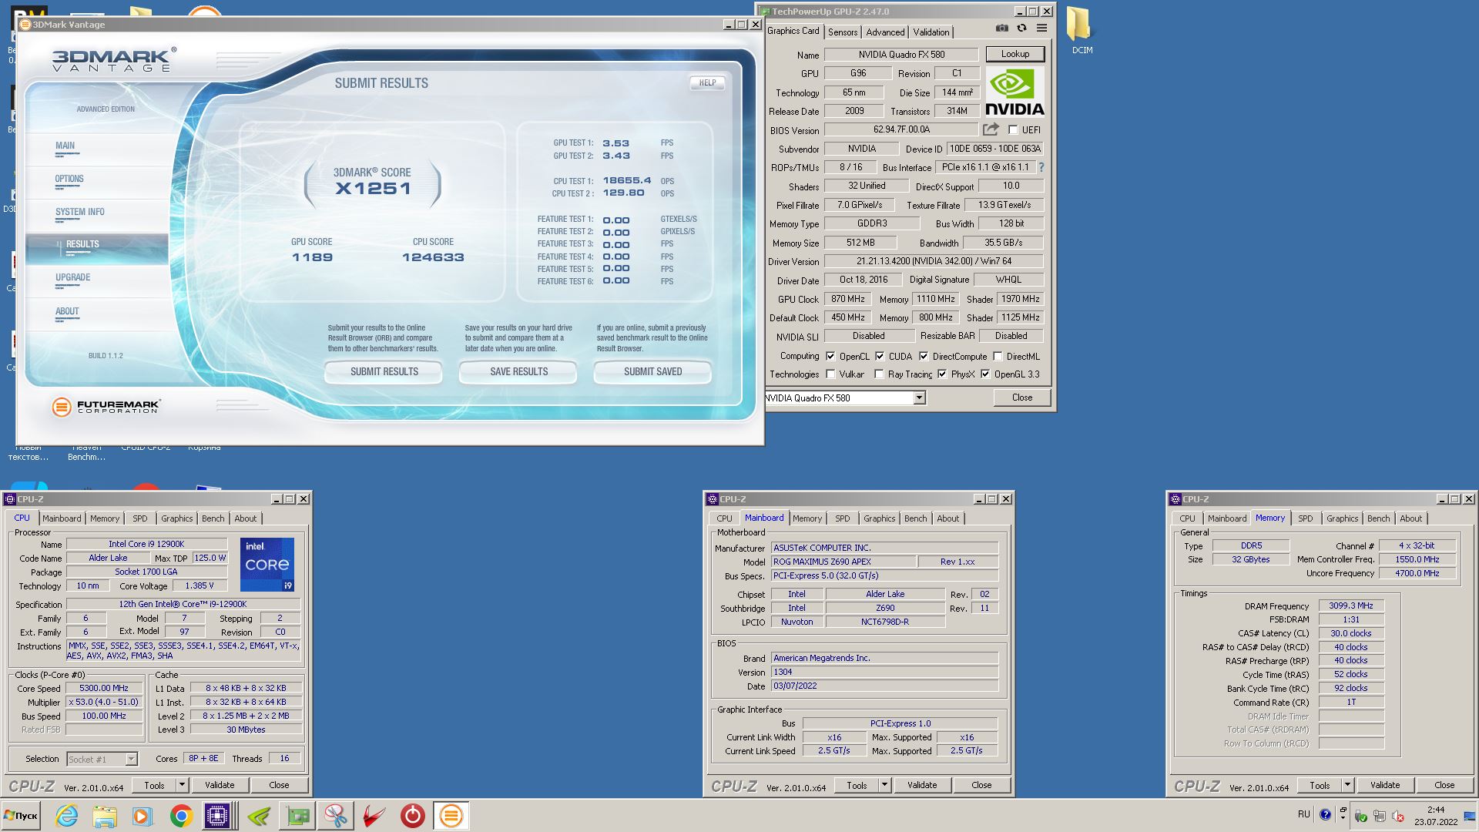The width and height of the screenshot is (1479, 832).
Task: Open the GPU-Z hamburger menu icon
Action: tap(1041, 28)
